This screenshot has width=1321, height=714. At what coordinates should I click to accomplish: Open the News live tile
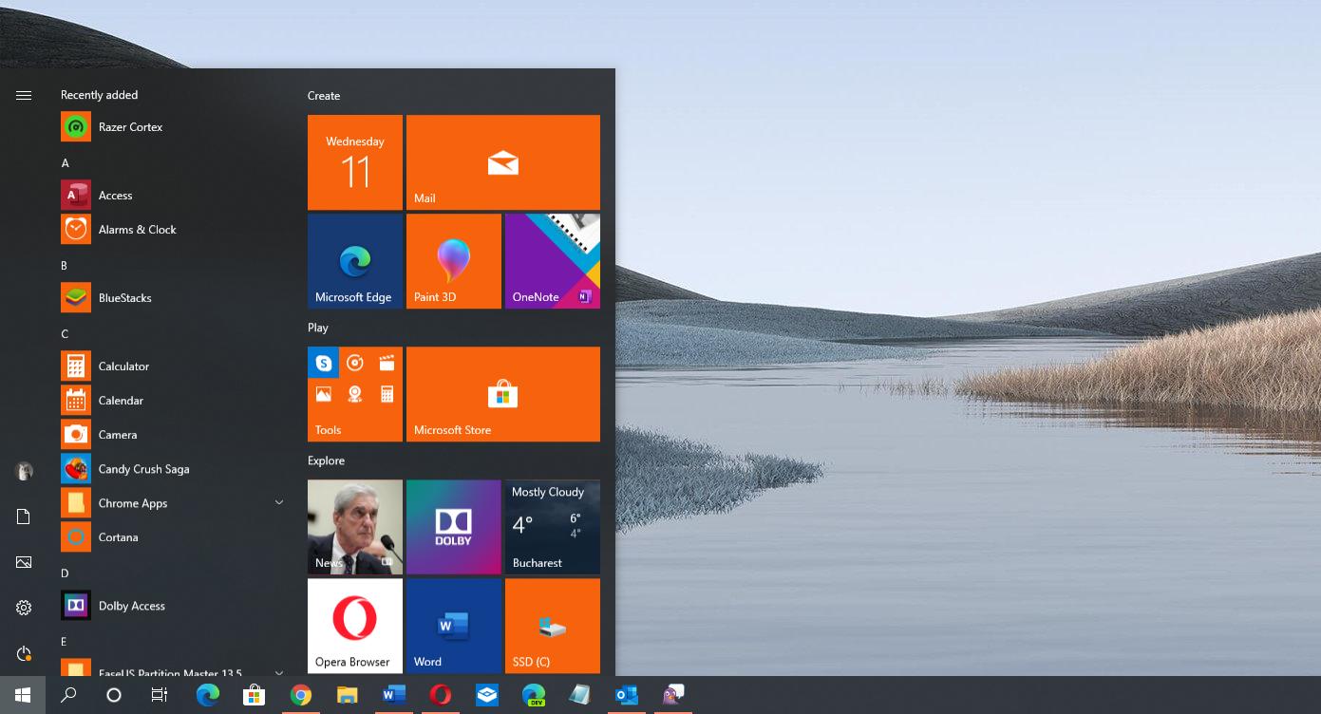355,527
